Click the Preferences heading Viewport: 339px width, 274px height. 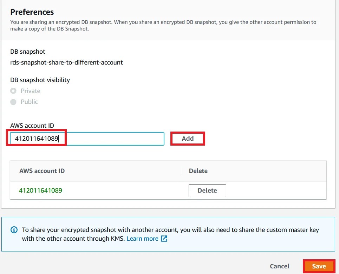click(x=32, y=12)
